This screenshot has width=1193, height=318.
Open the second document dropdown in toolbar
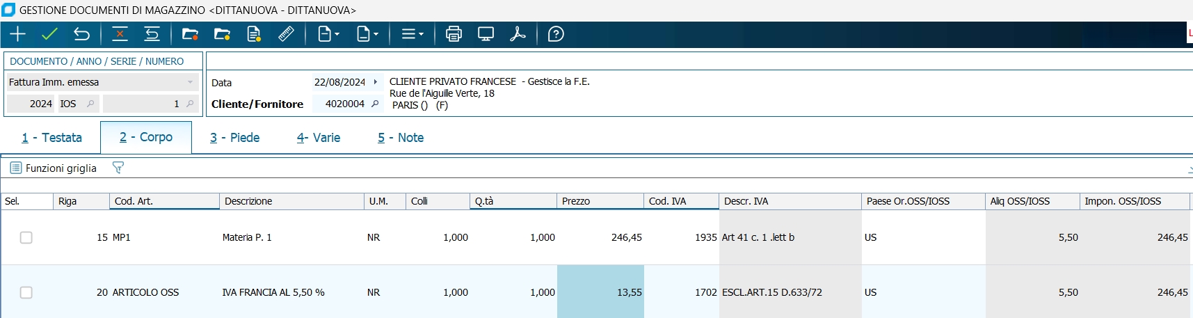pos(367,34)
